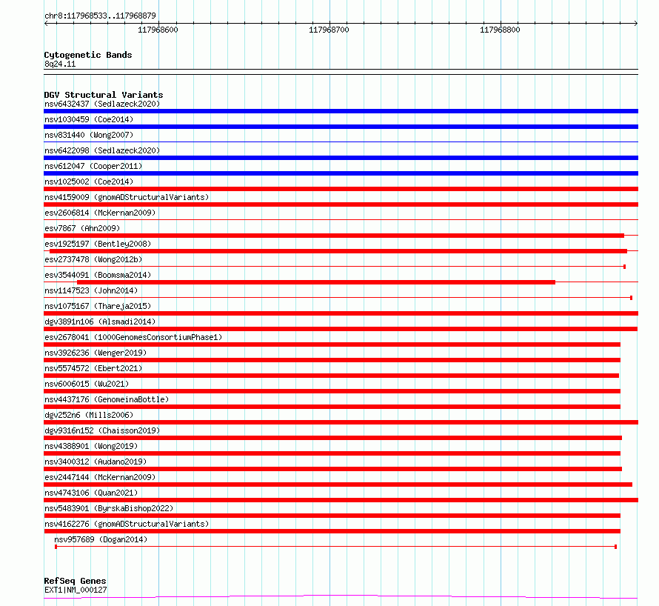This screenshot has height=606, width=659.
Task: Click the right arrowhead of the ruler
Action: click(636, 24)
